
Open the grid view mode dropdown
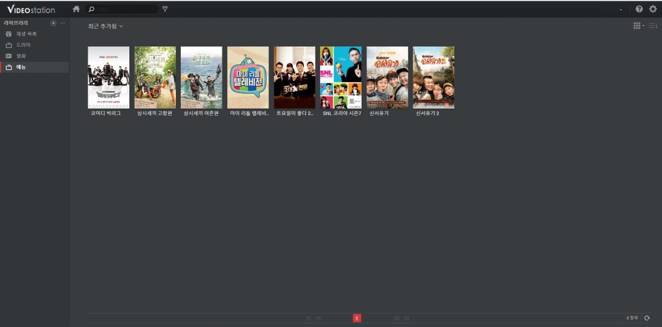(x=638, y=26)
